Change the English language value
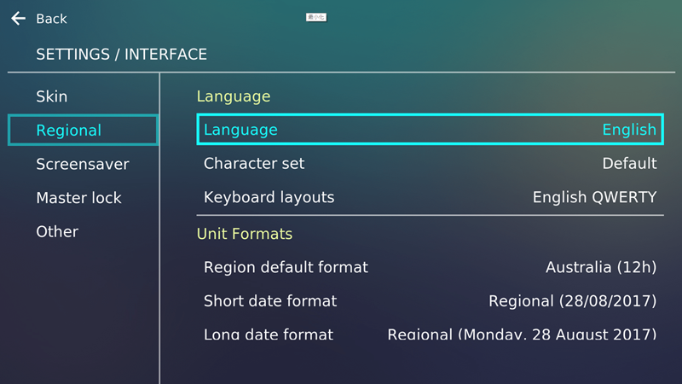Screen dimensions: 682x384 [x=629, y=130]
